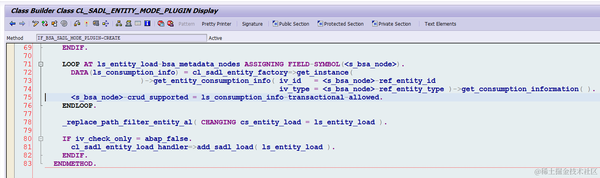
Task: Click 'cl_sadl_entity_load_handler=>add_sadl_load' on line 81
Action: click(x=162, y=147)
